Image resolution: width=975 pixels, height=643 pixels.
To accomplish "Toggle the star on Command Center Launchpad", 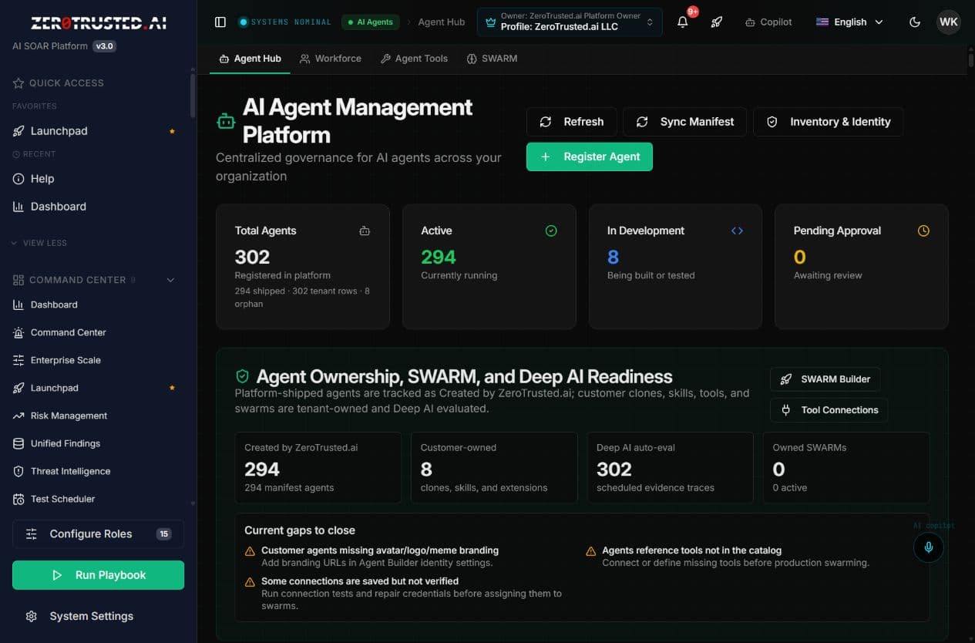I will pos(172,388).
